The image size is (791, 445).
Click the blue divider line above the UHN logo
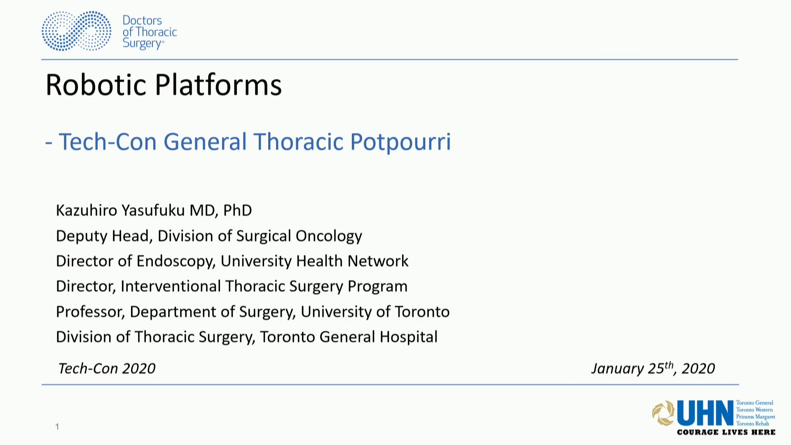389,384
